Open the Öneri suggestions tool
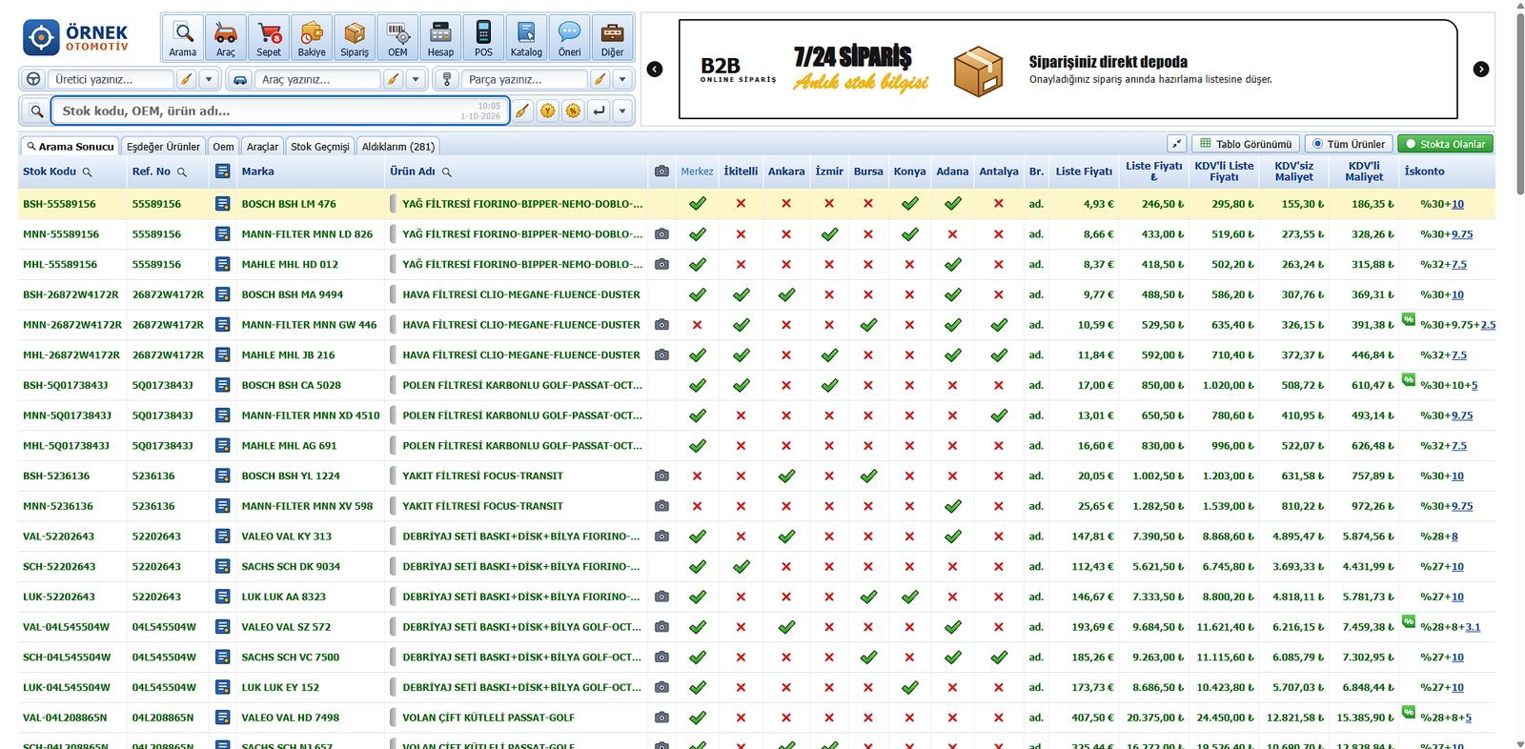The width and height of the screenshot is (1525, 749). [x=569, y=38]
